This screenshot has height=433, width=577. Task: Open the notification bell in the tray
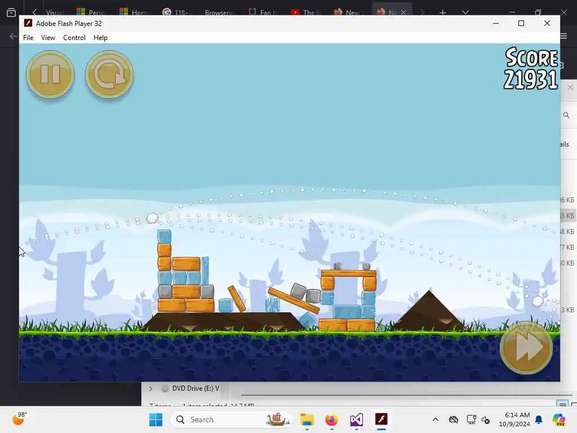pyautogui.click(x=539, y=419)
